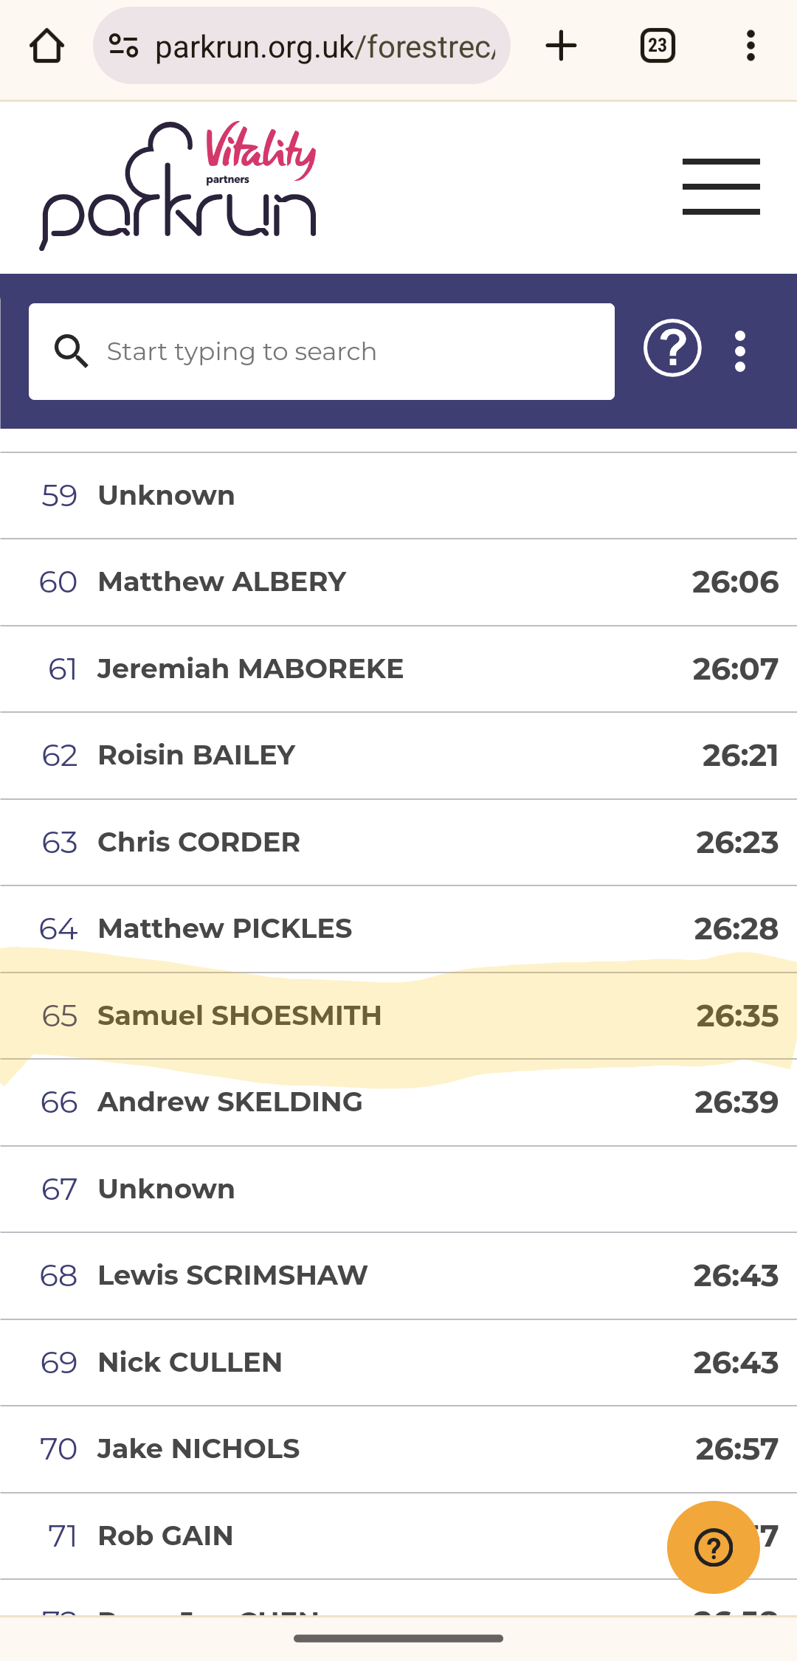Viewport: 797px width, 1661px height.
Task: Select Andrew SKELDING result row
Action: pyautogui.click(x=398, y=1102)
